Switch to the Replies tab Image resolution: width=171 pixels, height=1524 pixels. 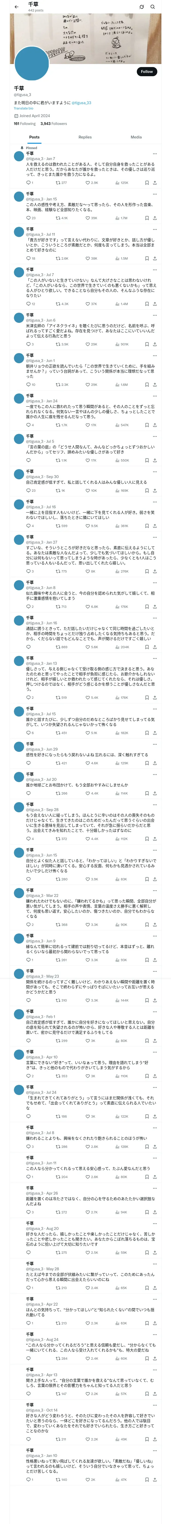(85, 137)
